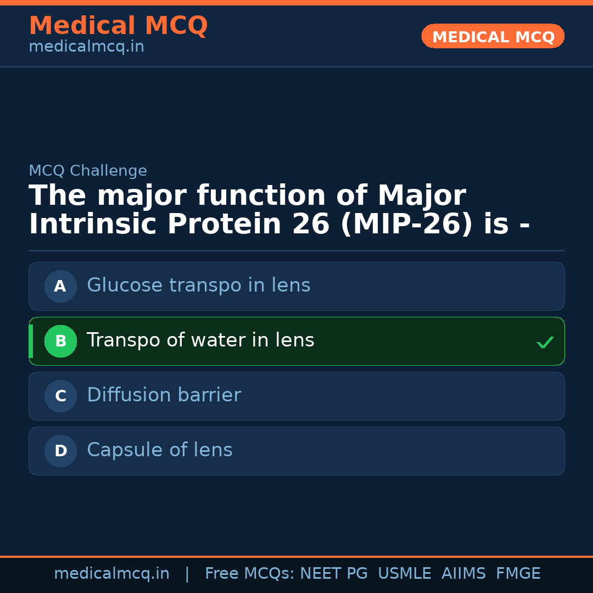The width and height of the screenshot is (593, 593).
Task: Select the green option B circle
Action: (60, 341)
